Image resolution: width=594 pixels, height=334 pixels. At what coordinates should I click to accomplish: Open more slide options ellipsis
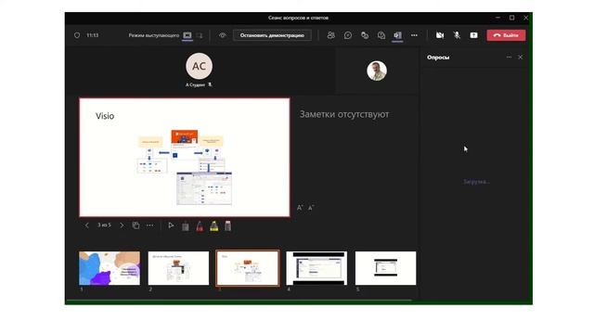[150, 225]
